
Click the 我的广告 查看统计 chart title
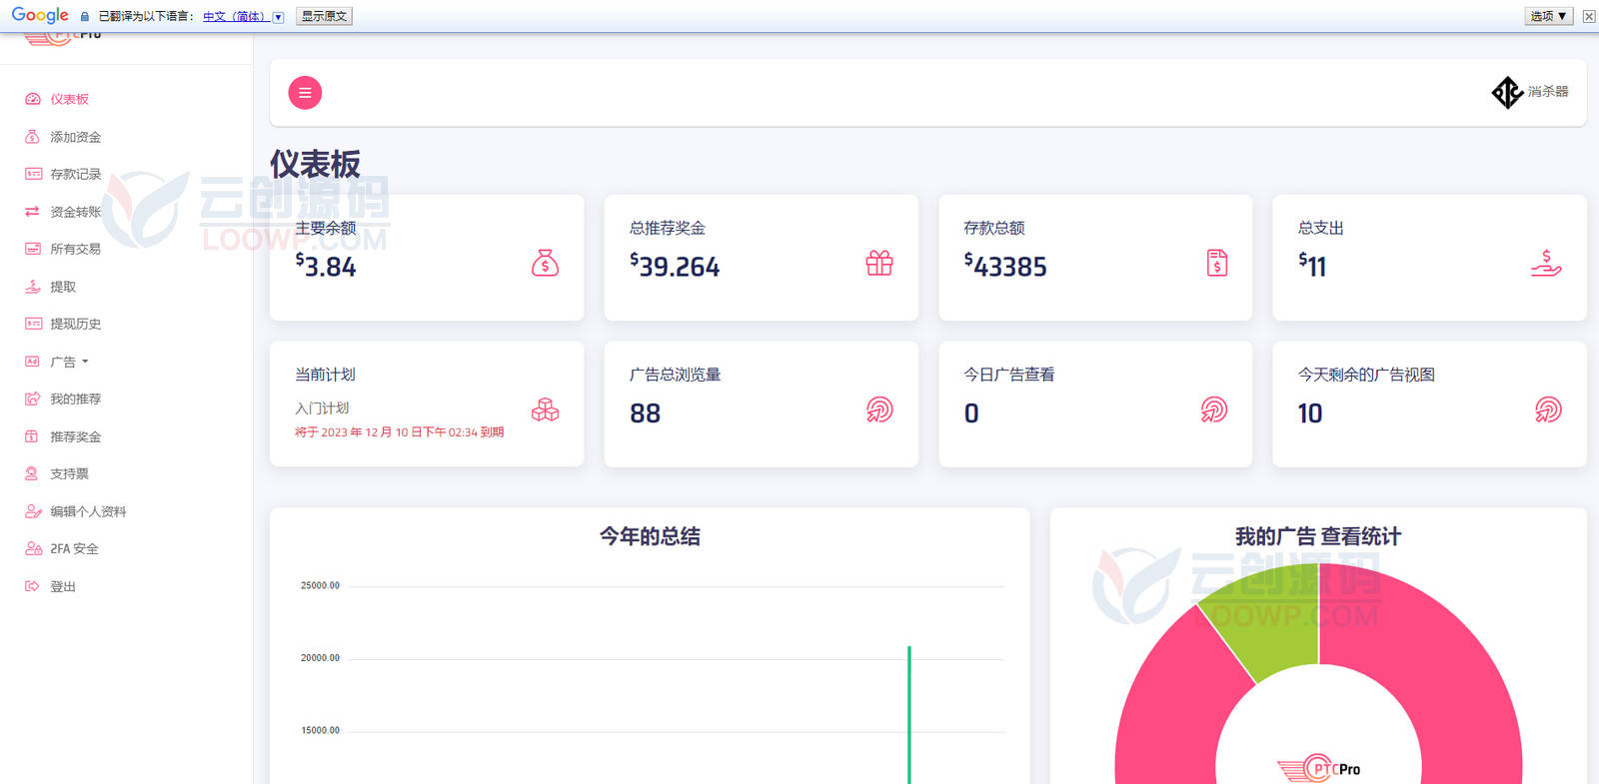click(x=1318, y=536)
